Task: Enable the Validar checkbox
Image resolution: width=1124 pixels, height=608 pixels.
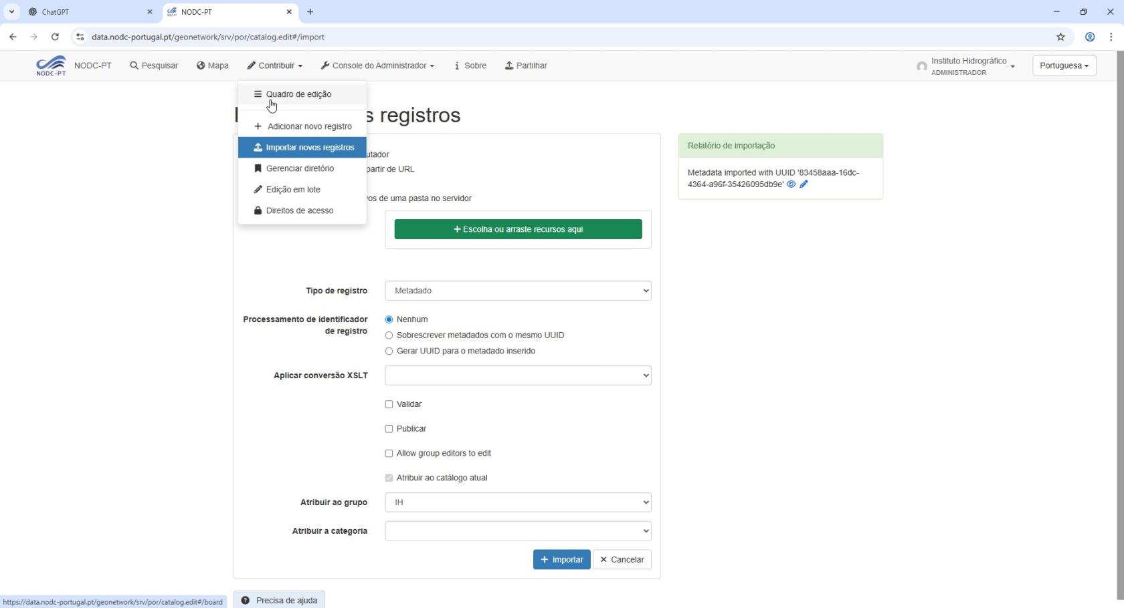Action: (389, 404)
